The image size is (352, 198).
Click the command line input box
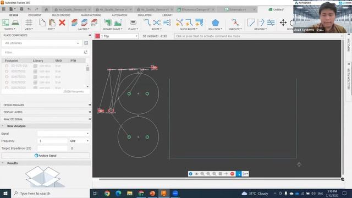click(258, 36)
